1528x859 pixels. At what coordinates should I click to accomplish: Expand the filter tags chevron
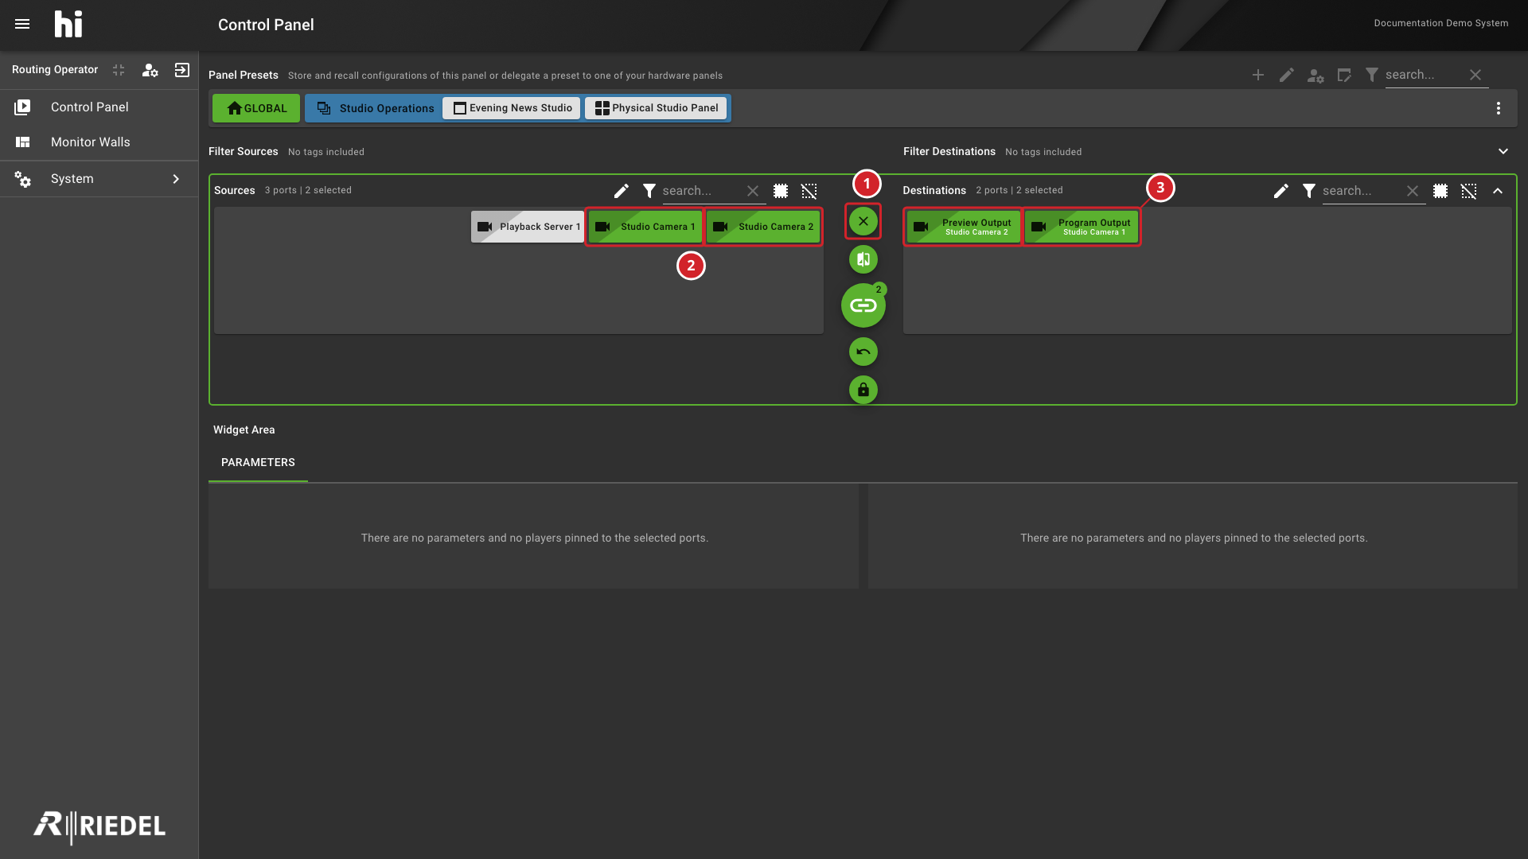click(x=1503, y=151)
